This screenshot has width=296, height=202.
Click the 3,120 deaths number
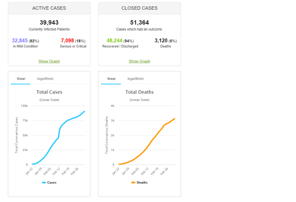(161, 40)
